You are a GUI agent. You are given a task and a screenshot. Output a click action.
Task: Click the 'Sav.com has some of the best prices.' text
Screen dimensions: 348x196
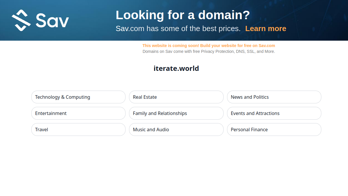178,28
